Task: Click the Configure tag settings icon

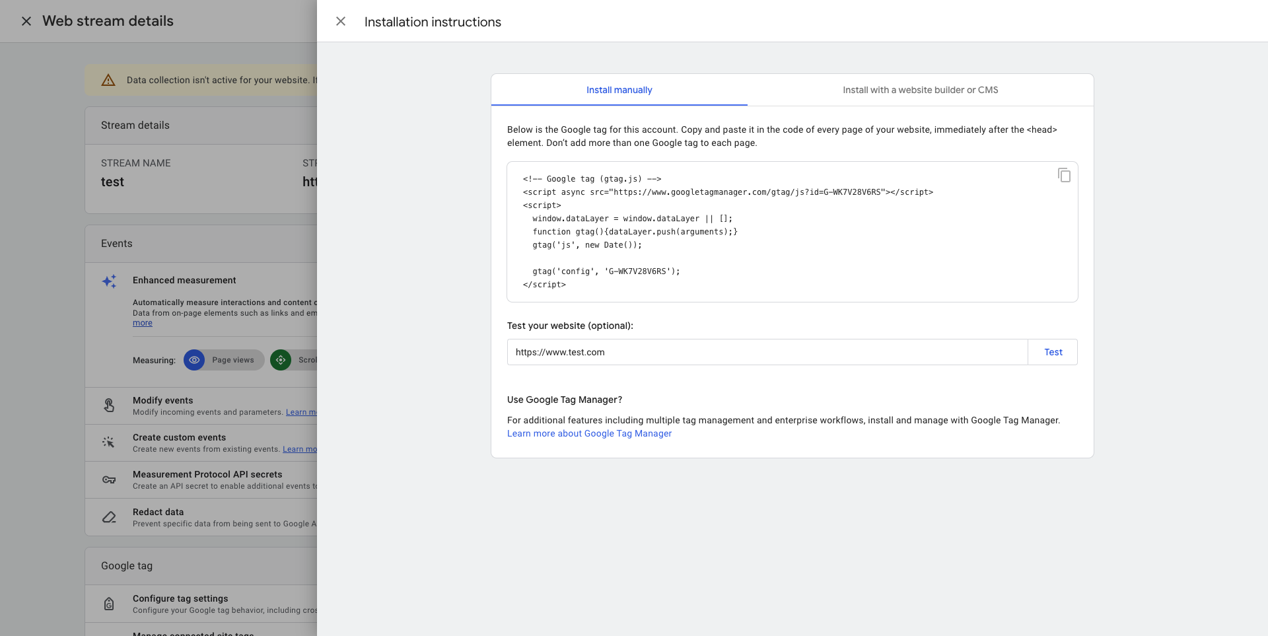Action: 109,604
